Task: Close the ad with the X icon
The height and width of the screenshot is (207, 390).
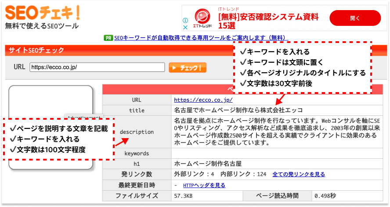Action: [x=185, y=27]
